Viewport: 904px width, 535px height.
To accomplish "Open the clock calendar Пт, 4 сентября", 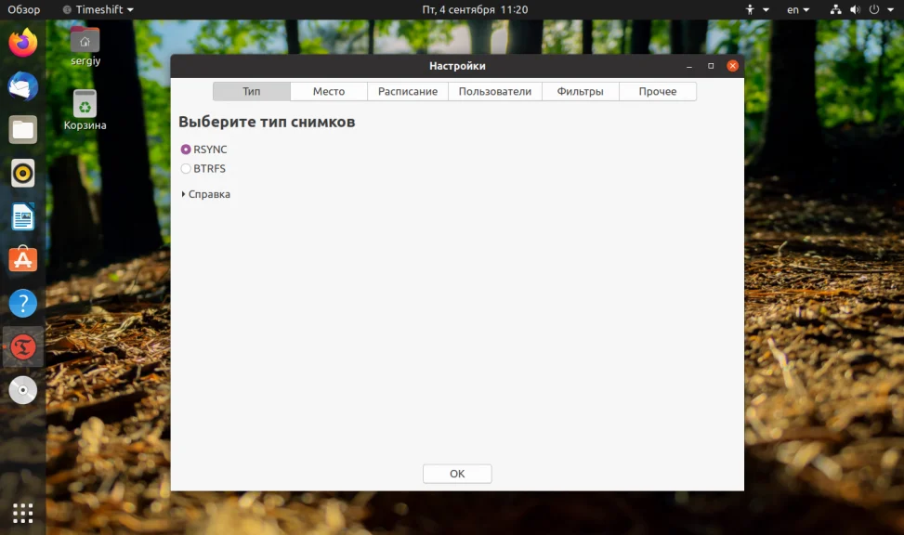I will coord(475,10).
